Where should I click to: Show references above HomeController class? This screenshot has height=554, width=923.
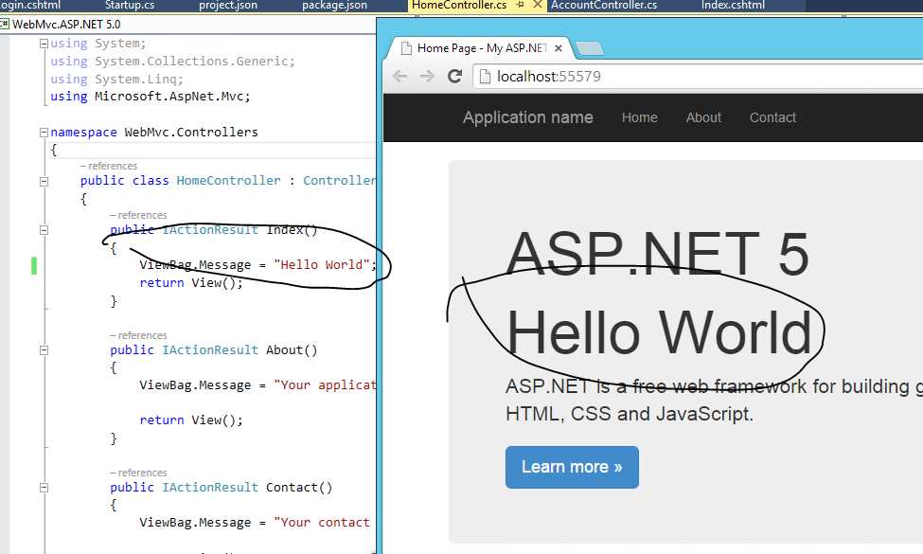108,166
